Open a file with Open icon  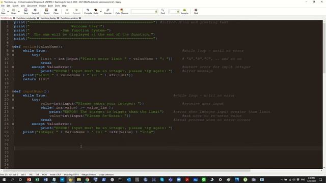[14, 11]
